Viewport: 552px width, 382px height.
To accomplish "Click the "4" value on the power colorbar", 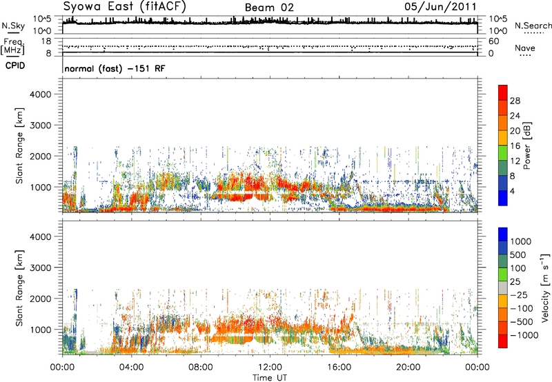I will 512,191.
